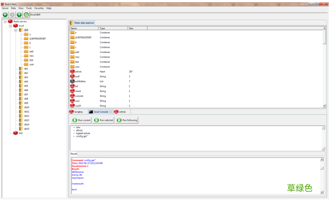This screenshot has height=200, width=330.
Task: Collapse the local server node
Action: coord(11,26)
